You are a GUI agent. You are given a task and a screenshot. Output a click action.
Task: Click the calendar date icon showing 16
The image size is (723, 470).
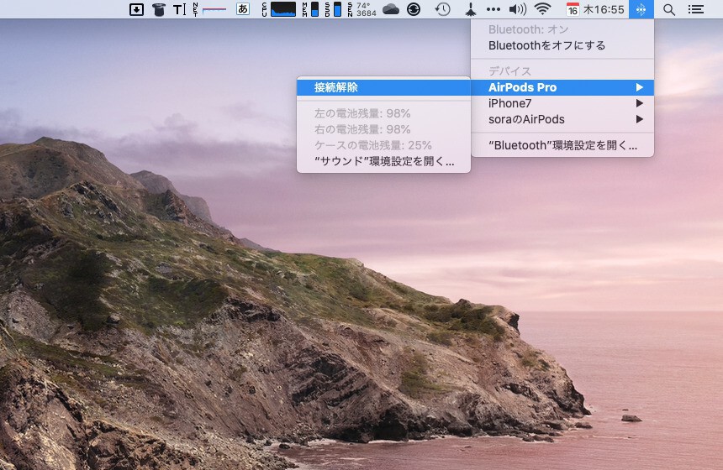[573, 9]
